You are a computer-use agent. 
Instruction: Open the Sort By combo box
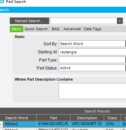point(92,44)
